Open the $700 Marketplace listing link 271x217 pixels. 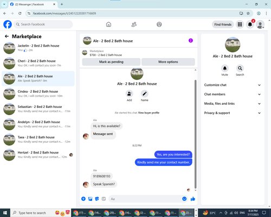point(106,55)
